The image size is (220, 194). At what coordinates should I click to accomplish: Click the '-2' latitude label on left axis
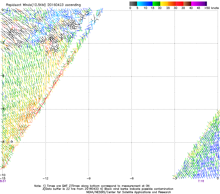pyautogui.click(x=2, y=42)
